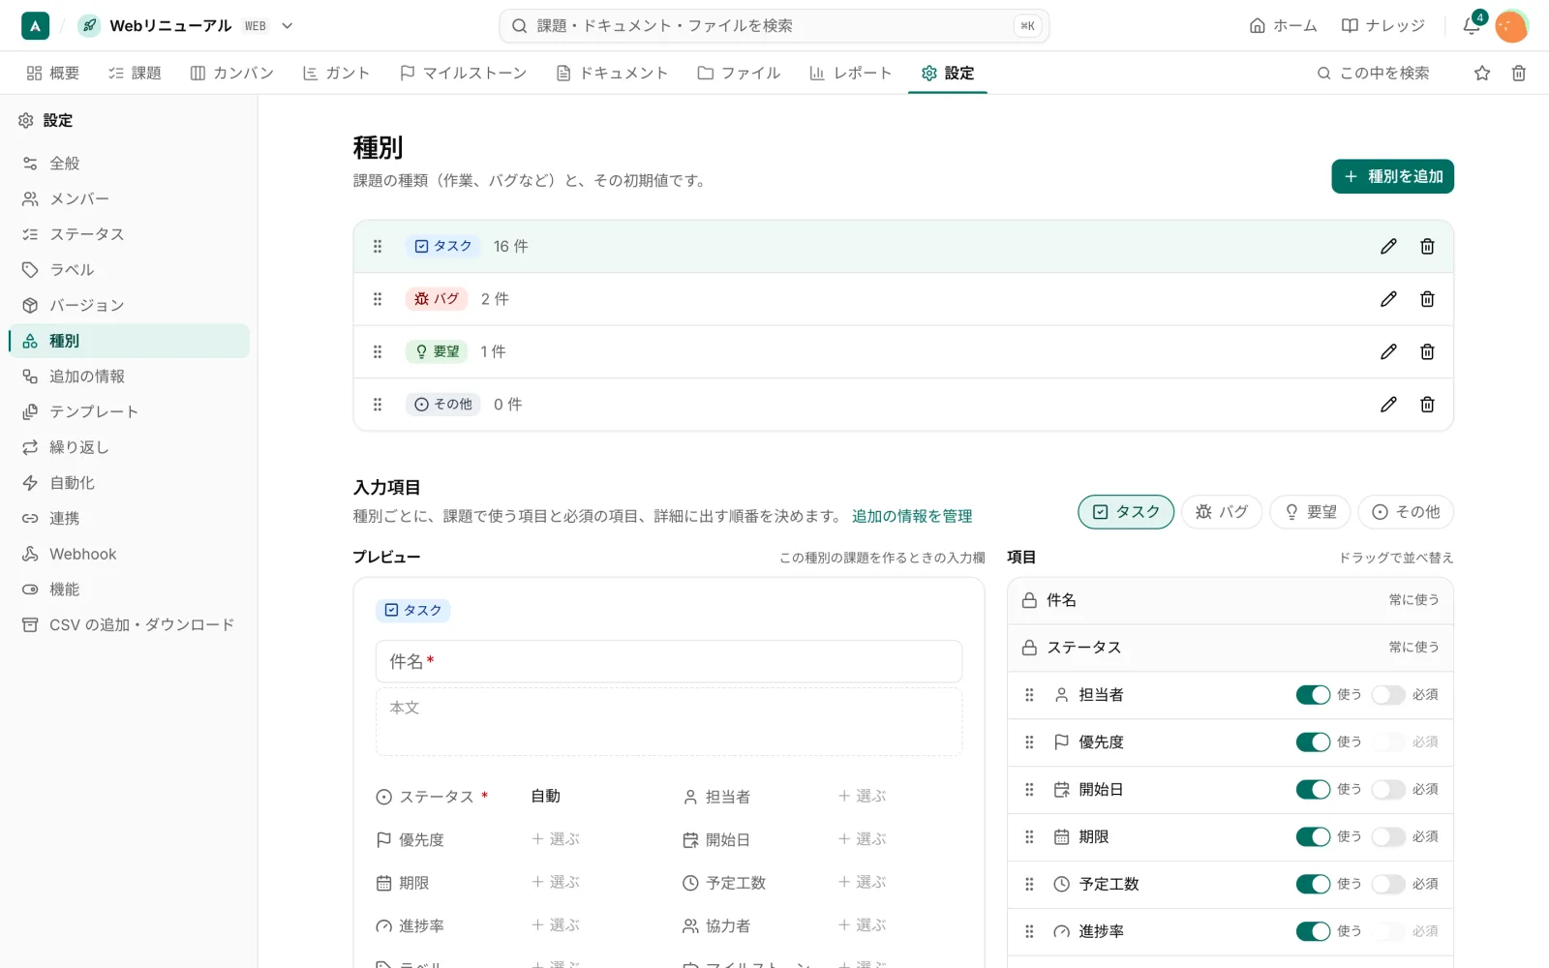Choose a value for 協力者 in preview
The width and height of the screenshot is (1549, 968).
(863, 925)
